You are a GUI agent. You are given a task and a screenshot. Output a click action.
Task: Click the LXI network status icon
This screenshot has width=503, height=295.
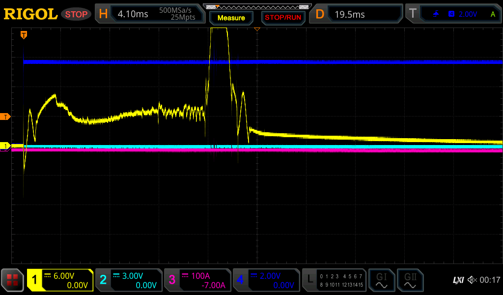point(458,280)
